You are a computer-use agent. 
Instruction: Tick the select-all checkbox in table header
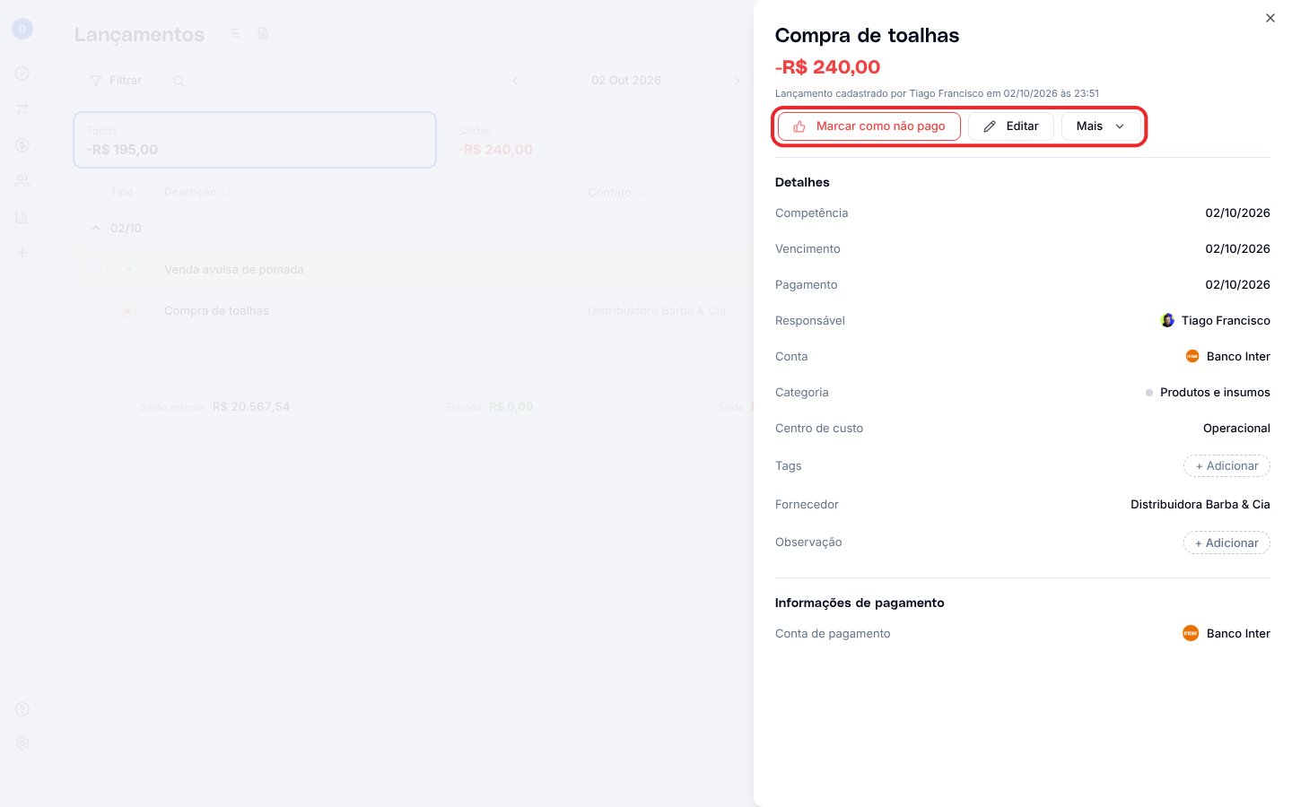[x=94, y=192]
